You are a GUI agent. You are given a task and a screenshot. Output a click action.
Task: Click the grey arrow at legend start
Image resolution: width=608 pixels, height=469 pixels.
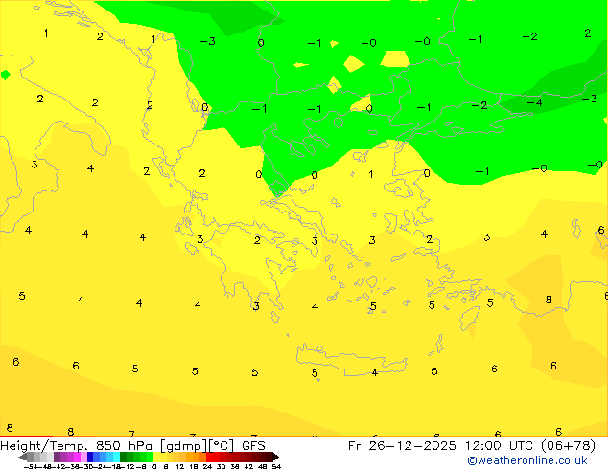tap(22, 457)
